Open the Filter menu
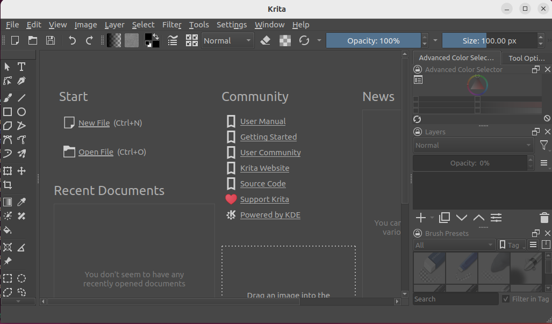552x324 pixels. [172, 25]
